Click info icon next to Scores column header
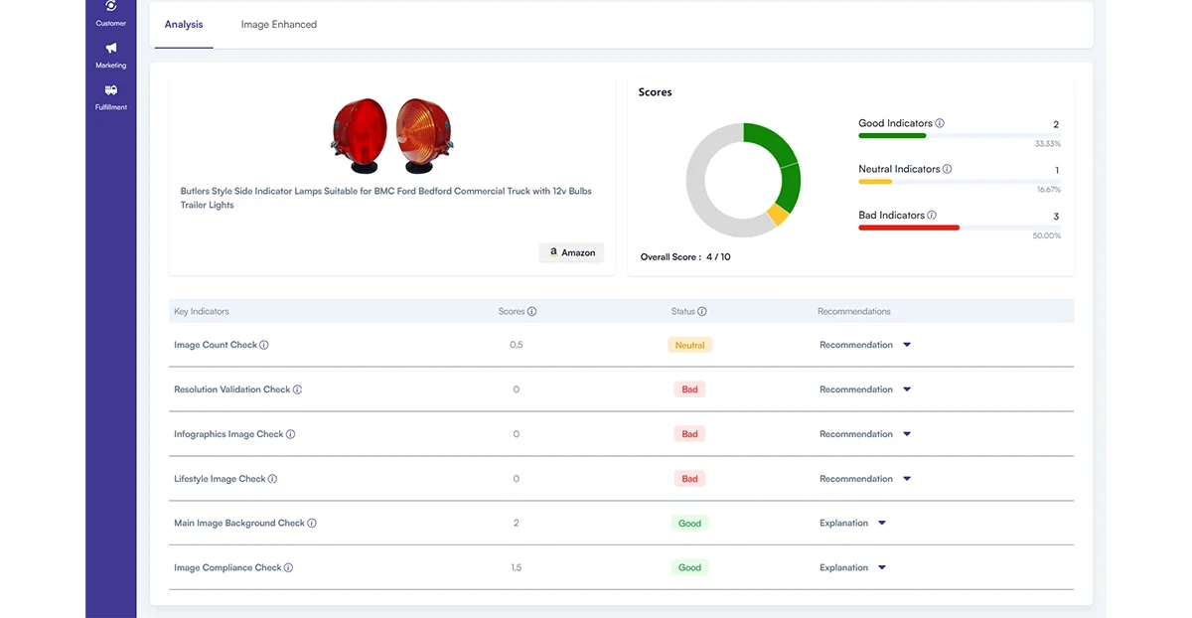This screenshot has height=618, width=1192. [x=531, y=311]
